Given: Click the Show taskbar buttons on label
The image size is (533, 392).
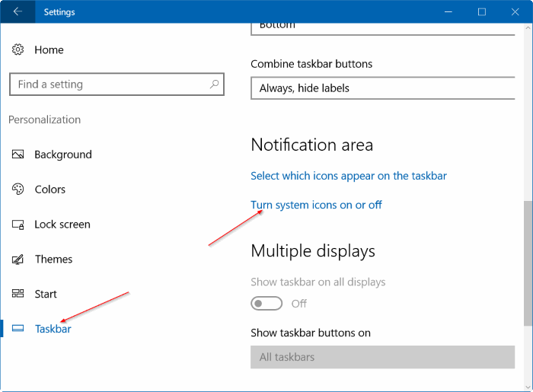Looking at the screenshot, I should [x=311, y=333].
